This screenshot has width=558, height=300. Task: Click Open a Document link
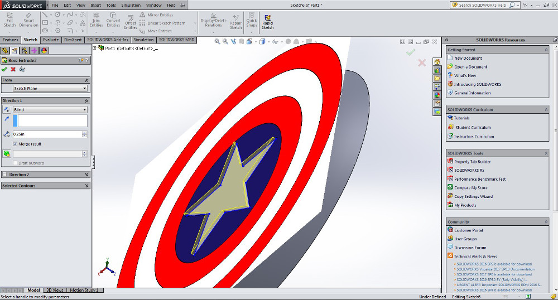tap(470, 67)
